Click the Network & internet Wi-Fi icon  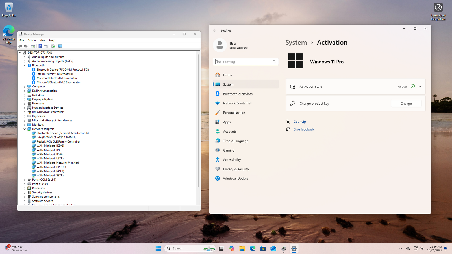218,103
